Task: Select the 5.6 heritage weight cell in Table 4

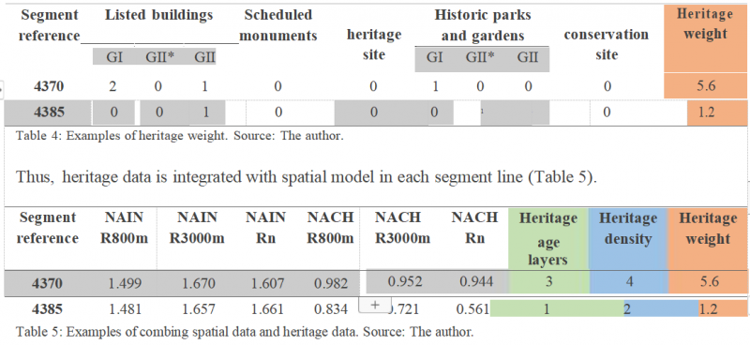Action: (706, 86)
